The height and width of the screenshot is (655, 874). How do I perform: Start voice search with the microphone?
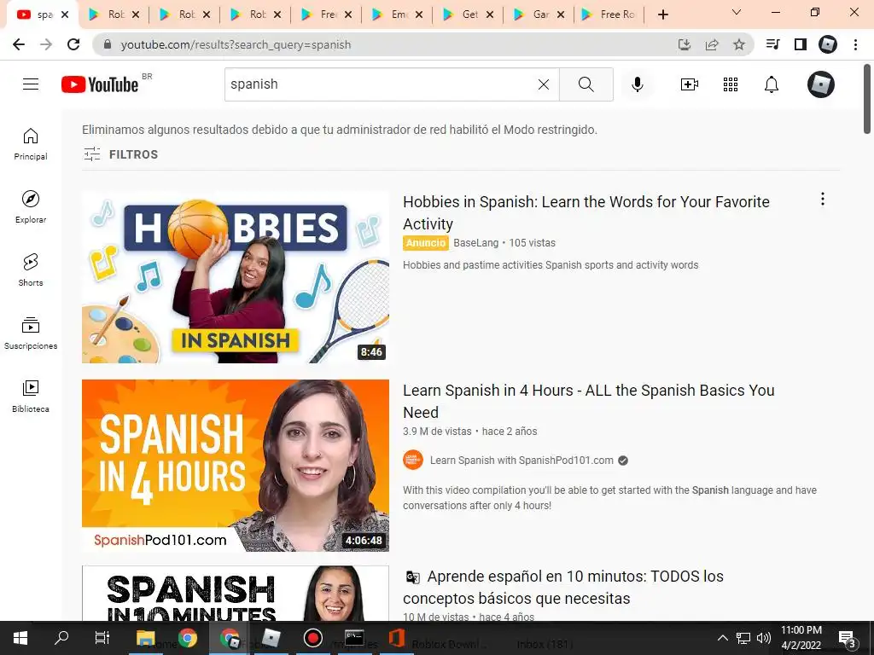pyautogui.click(x=638, y=84)
